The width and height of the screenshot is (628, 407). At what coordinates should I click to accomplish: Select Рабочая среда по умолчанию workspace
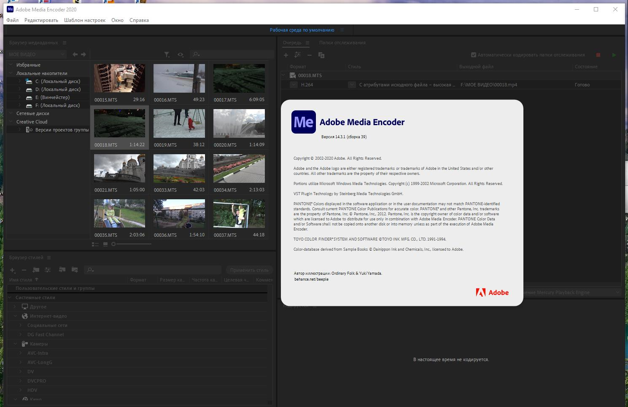pos(302,30)
